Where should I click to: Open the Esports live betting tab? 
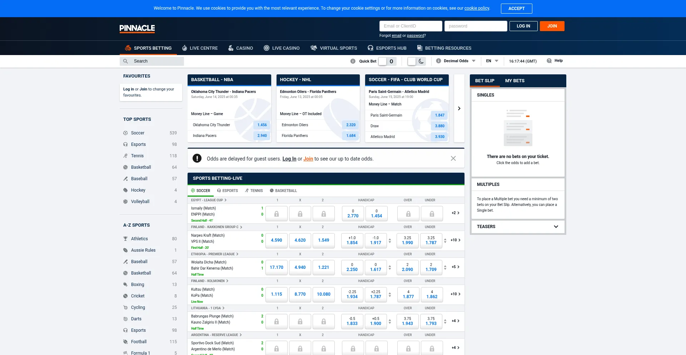227,191
